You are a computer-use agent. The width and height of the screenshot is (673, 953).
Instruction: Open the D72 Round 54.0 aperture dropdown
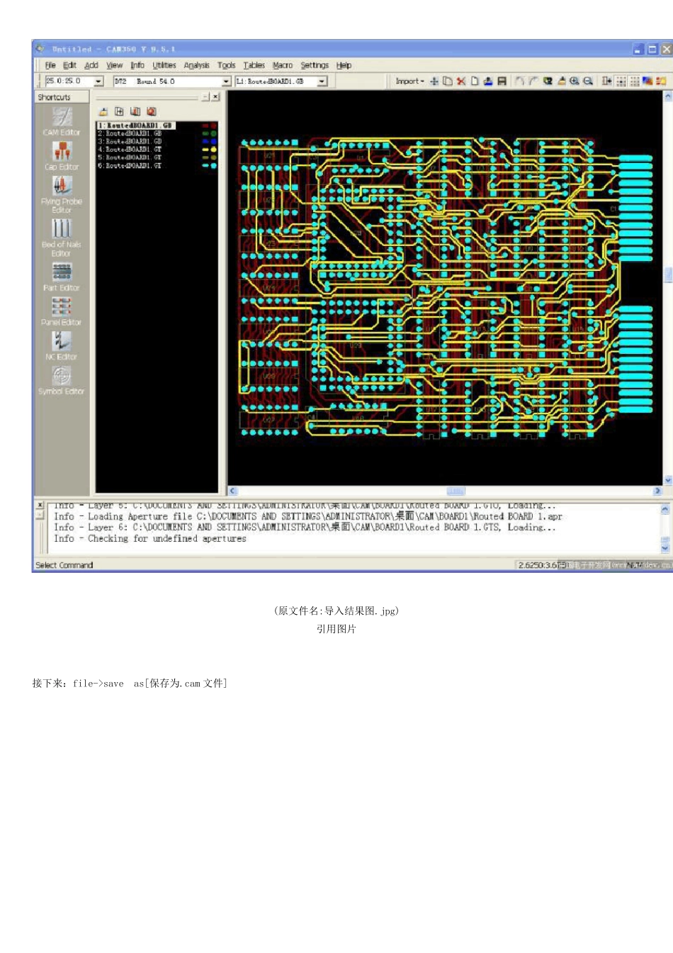click(x=226, y=82)
